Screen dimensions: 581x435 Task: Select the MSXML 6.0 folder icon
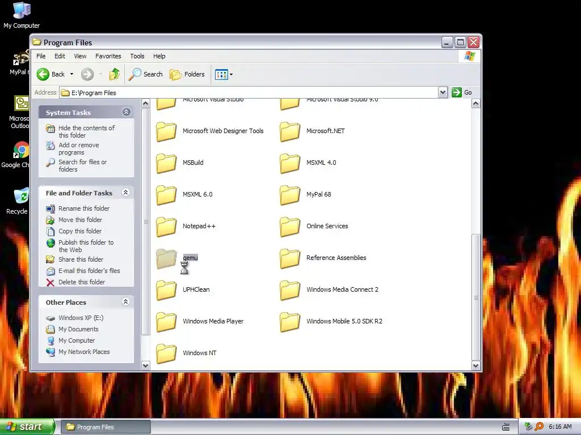[x=166, y=195]
